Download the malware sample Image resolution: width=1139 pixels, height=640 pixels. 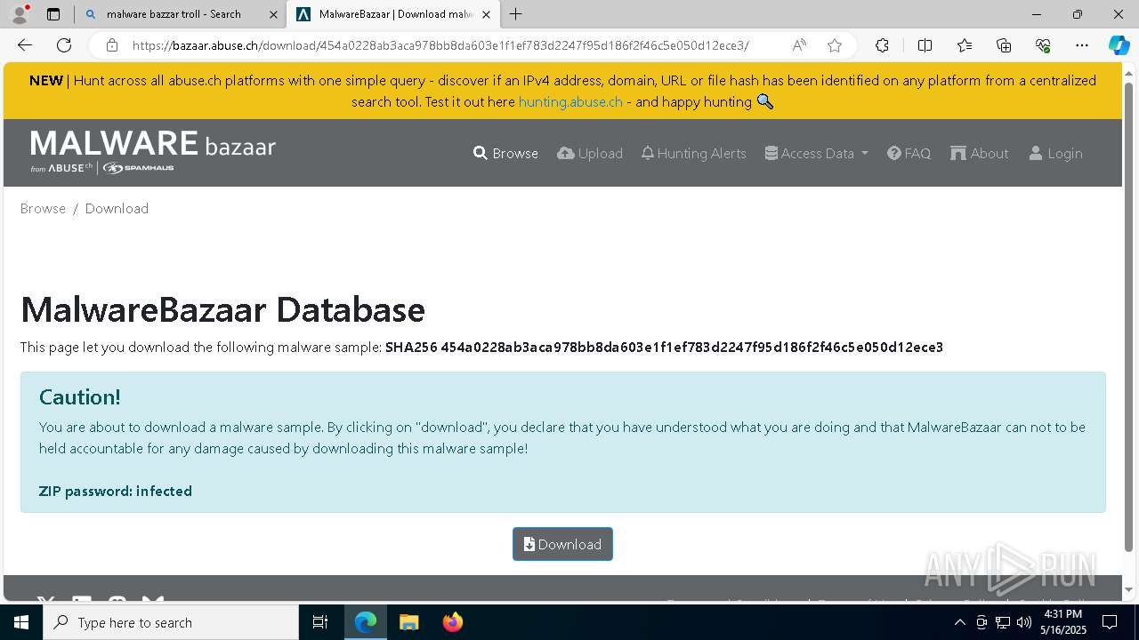point(562,544)
